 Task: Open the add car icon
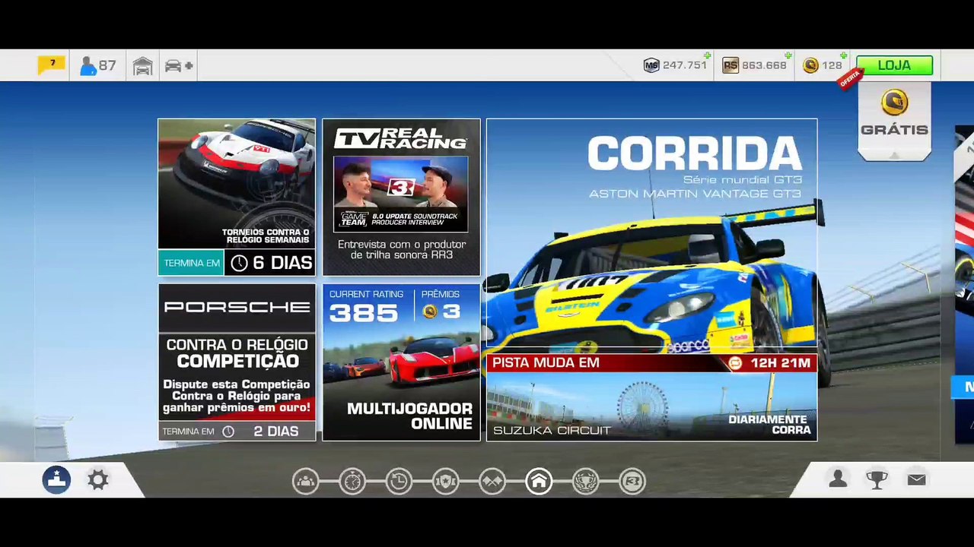click(179, 66)
